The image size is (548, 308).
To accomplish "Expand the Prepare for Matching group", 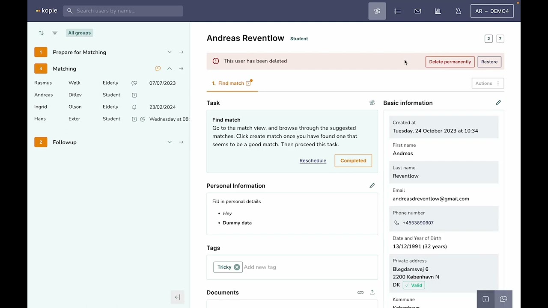I will [170, 52].
